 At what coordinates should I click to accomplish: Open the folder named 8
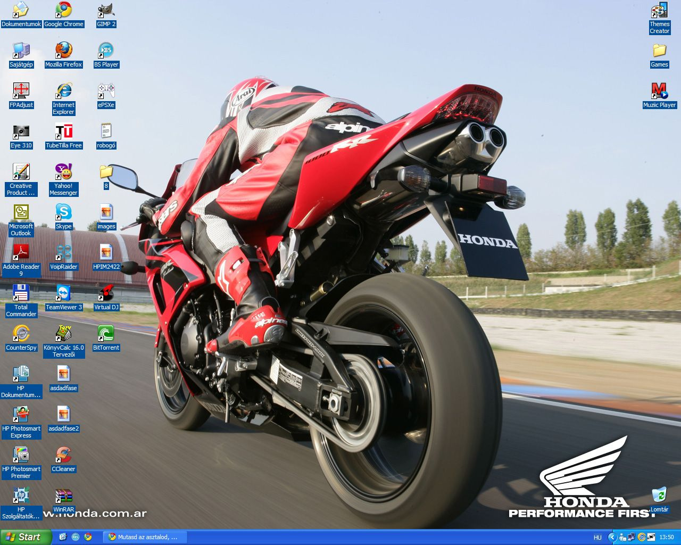tap(106, 177)
